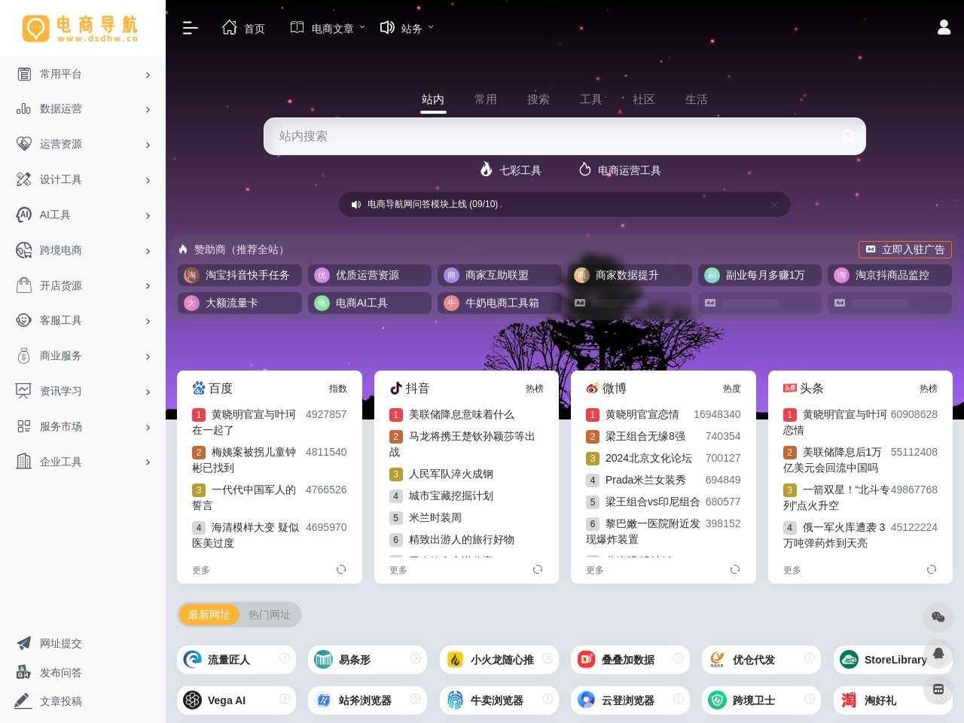
Task: Expand the 企业工具 sidebar category
Action: click(83, 462)
